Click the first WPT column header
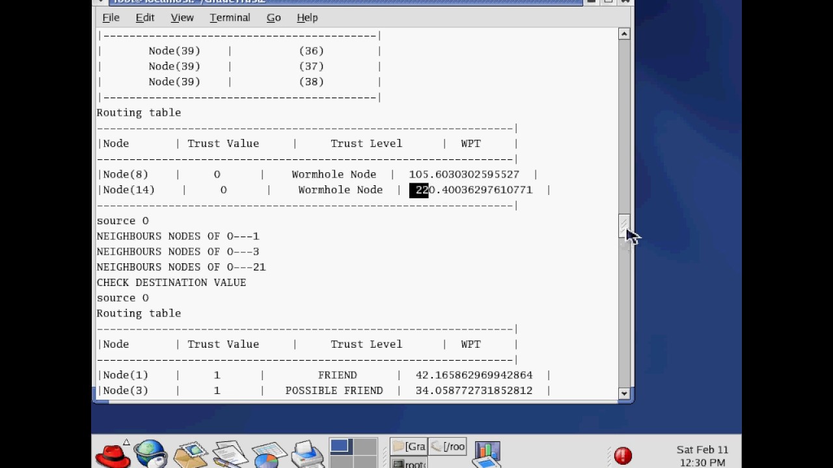 click(471, 144)
